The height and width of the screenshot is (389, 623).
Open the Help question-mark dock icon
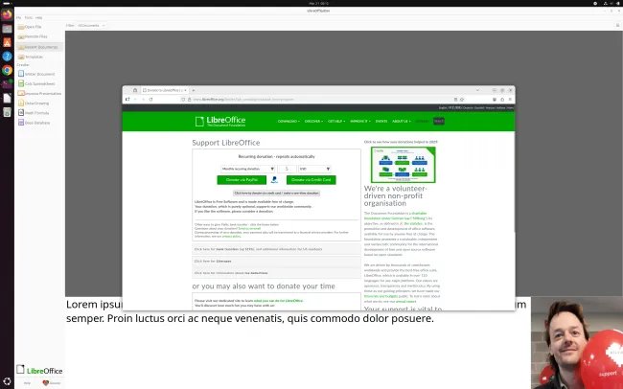pyautogui.click(x=7, y=56)
